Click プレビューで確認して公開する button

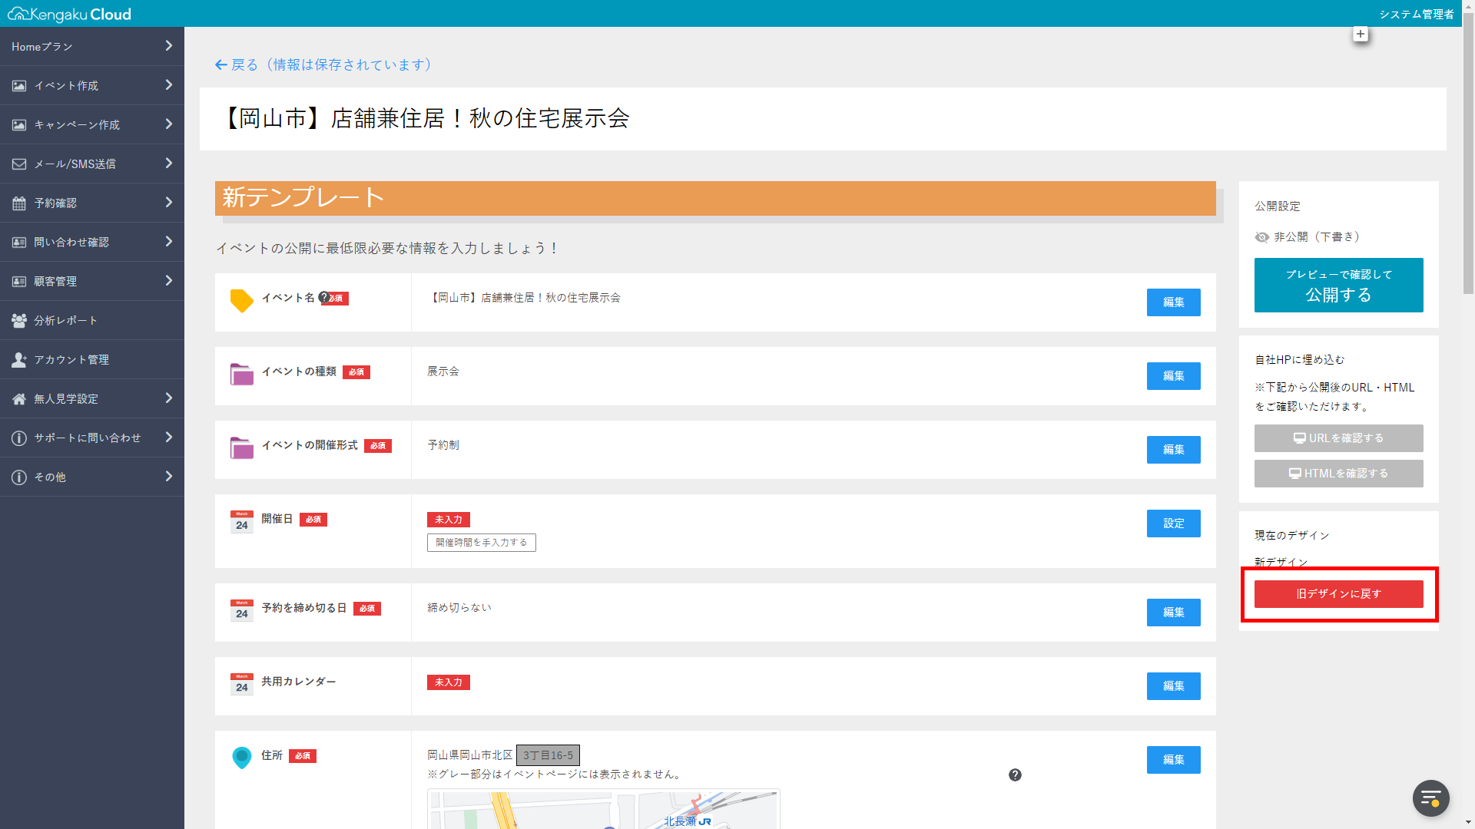pos(1338,286)
